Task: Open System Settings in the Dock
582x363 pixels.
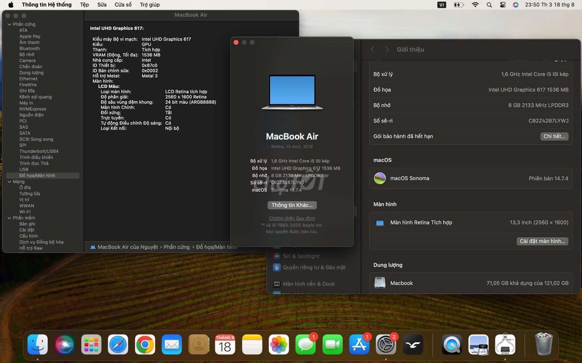Action: tap(386, 344)
